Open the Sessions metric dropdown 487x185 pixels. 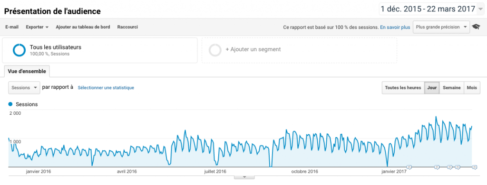[24, 88]
